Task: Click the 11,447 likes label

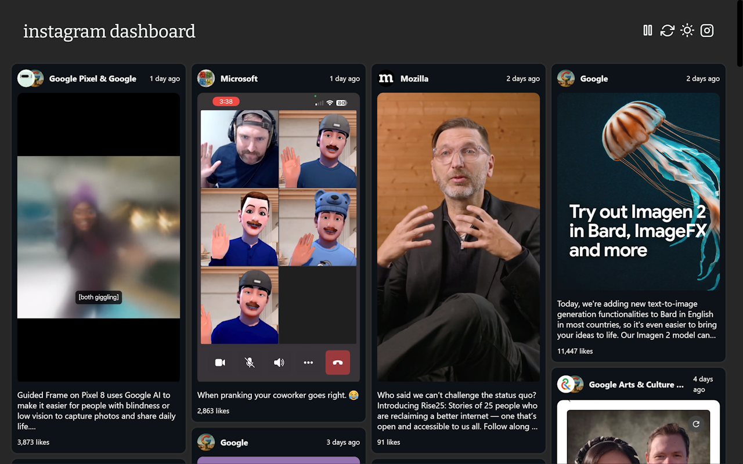Action: pyautogui.click(x=575, y=351)
